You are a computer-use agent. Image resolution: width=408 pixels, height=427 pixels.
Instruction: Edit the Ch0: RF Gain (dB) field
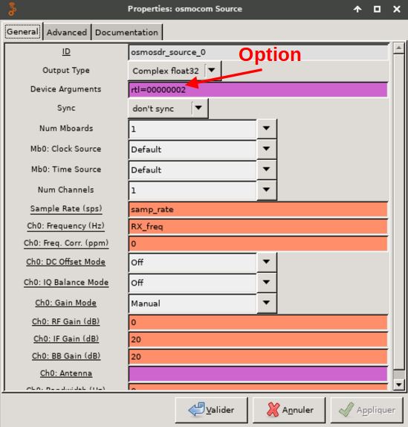(x=258, y=322)
